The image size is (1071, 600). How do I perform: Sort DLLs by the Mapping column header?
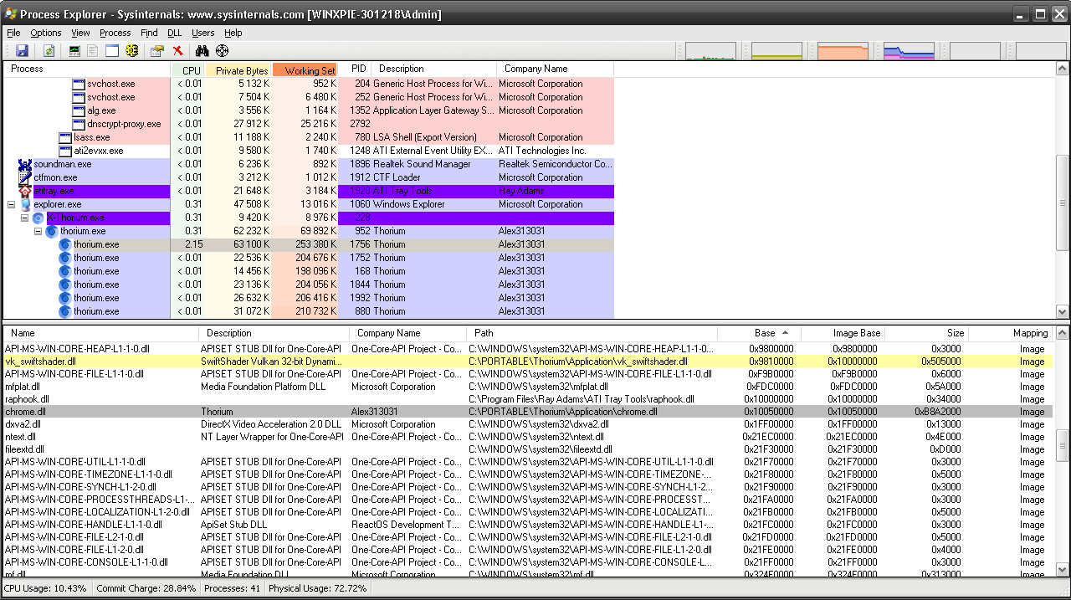coord(1011,333)
